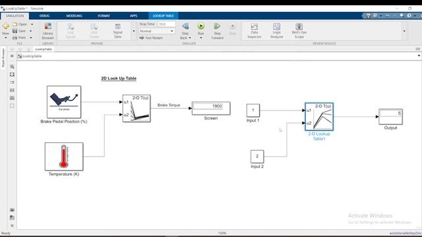Expand the Print dropdown arrow

[31, 38]
